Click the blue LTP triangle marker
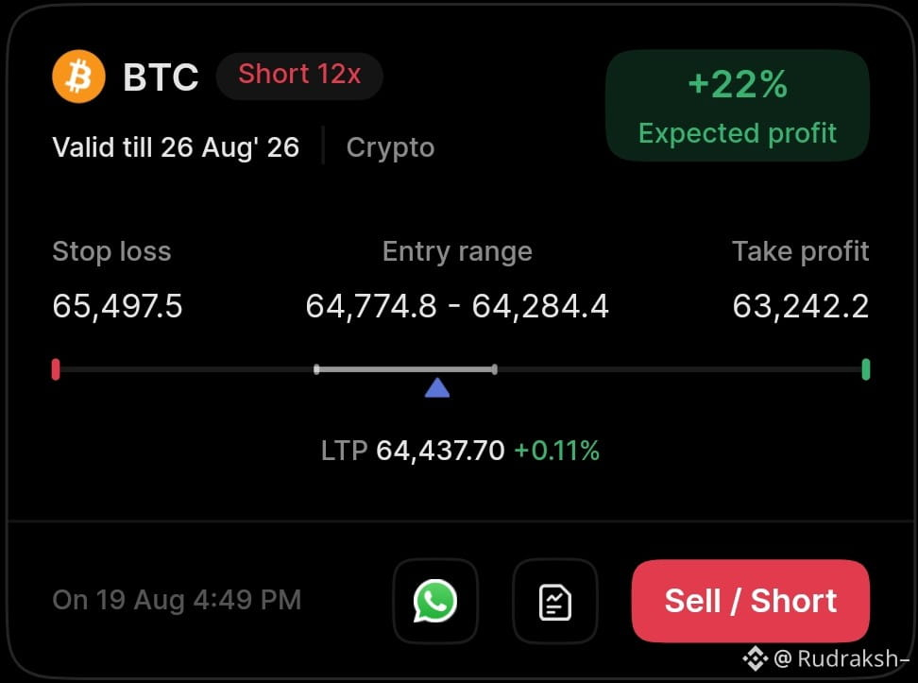918x683 pixels. tap(437, 387)
